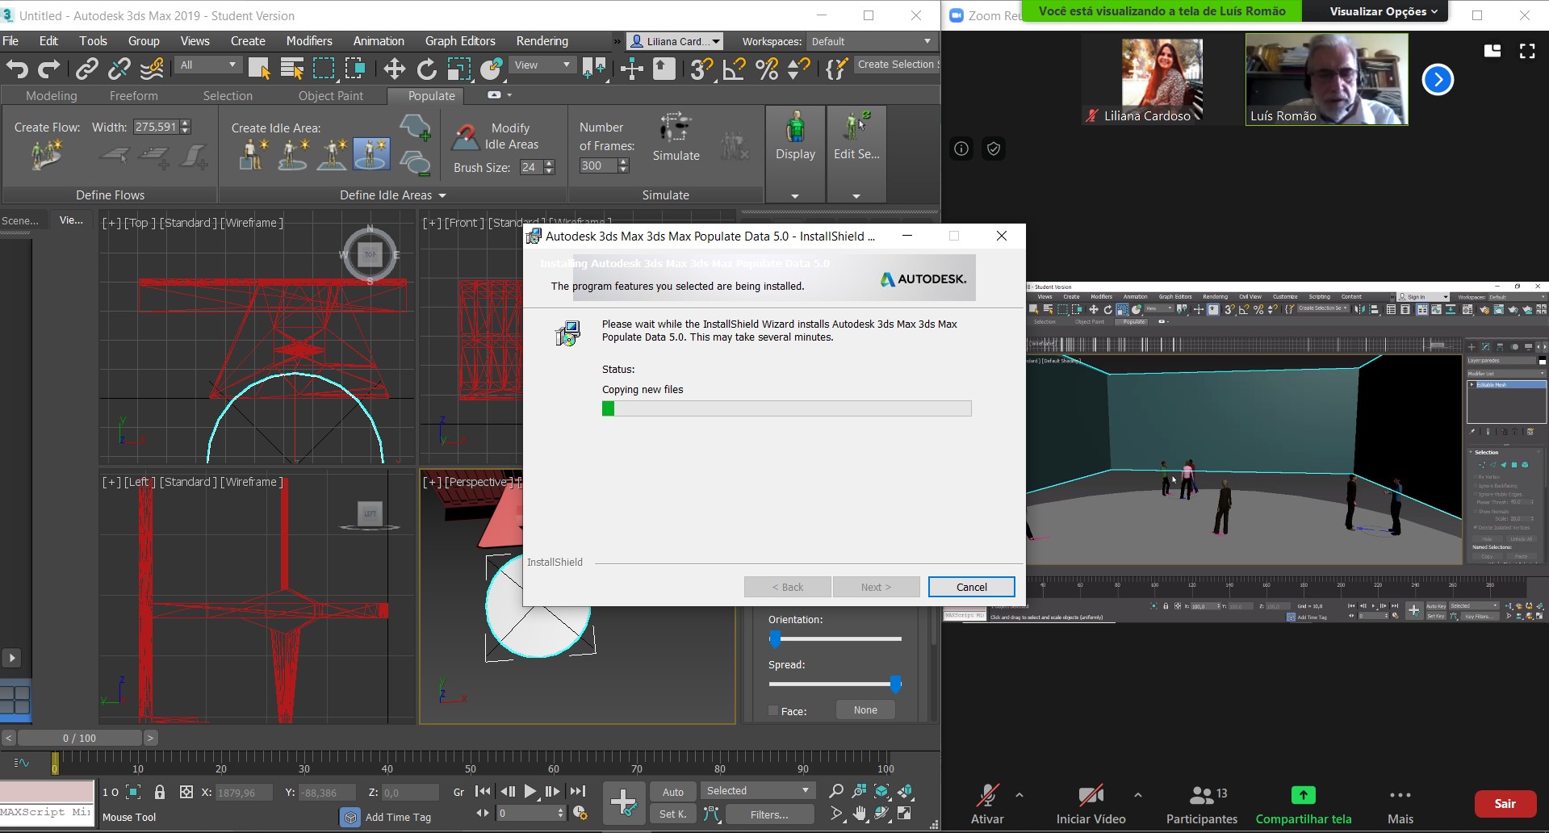Expand audio options caret beside Ativar
This screenshot has width=1549, height=833.
(x=1019, y=795)
